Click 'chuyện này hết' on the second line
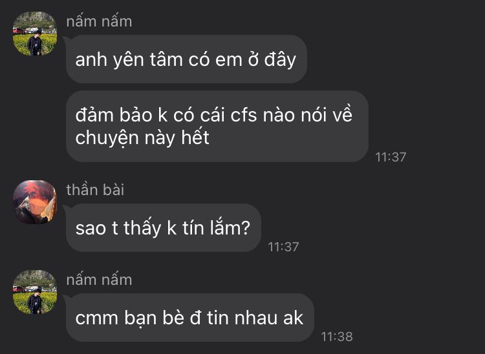 point(142,138)
